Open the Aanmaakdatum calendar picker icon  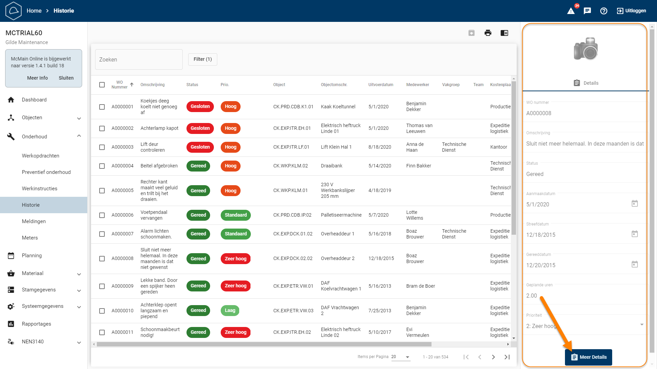point(635,204)
